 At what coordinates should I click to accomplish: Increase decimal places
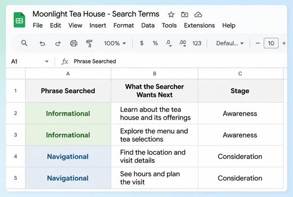coord(182,43)
